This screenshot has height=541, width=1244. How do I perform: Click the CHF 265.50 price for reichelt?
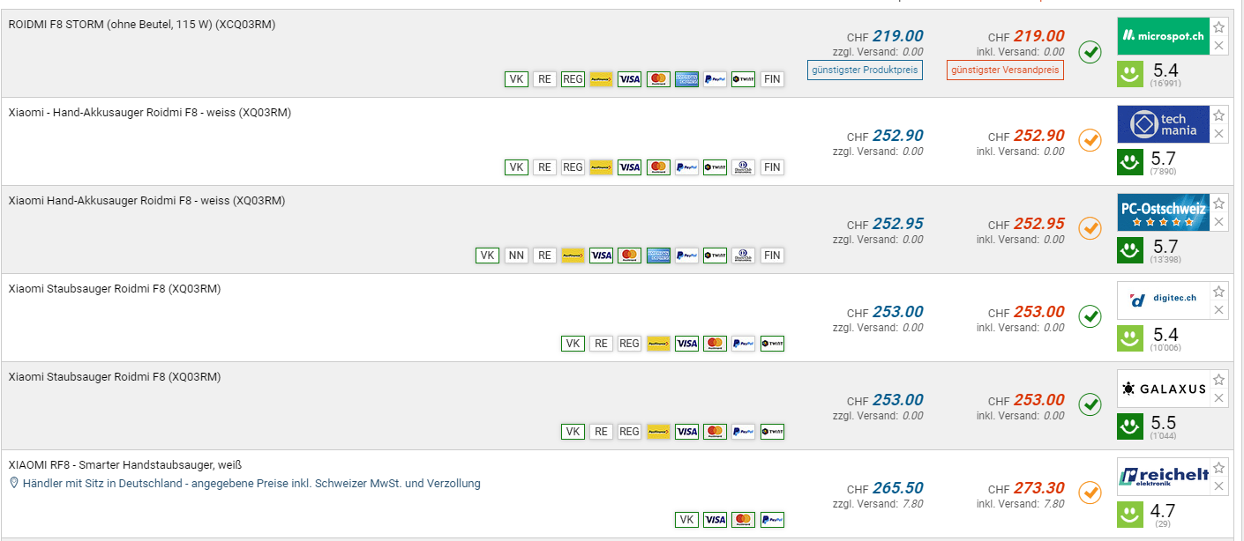click(897, 488)
